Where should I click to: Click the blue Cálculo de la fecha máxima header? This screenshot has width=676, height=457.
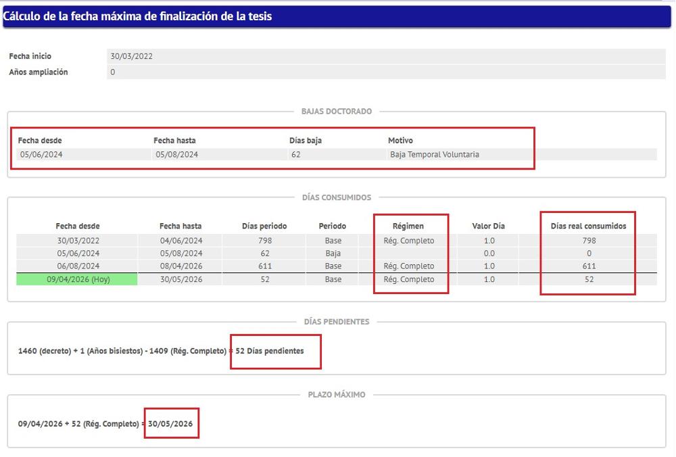tap(337, 16)
